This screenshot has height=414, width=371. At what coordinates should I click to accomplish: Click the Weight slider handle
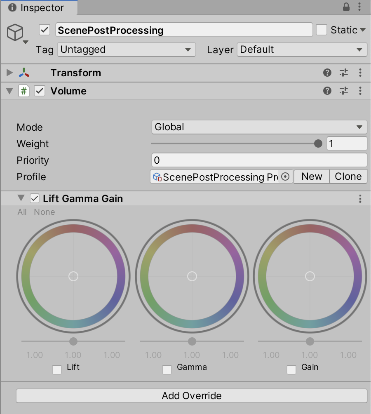pos(318,143)
